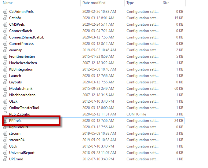This screenshot has width=208, height=168.
Task: Click the PCS_2.config file icon
Action: (x=5, y=114)
